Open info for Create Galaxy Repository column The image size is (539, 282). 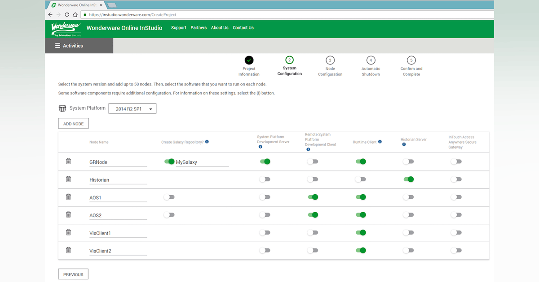[207, 141]
